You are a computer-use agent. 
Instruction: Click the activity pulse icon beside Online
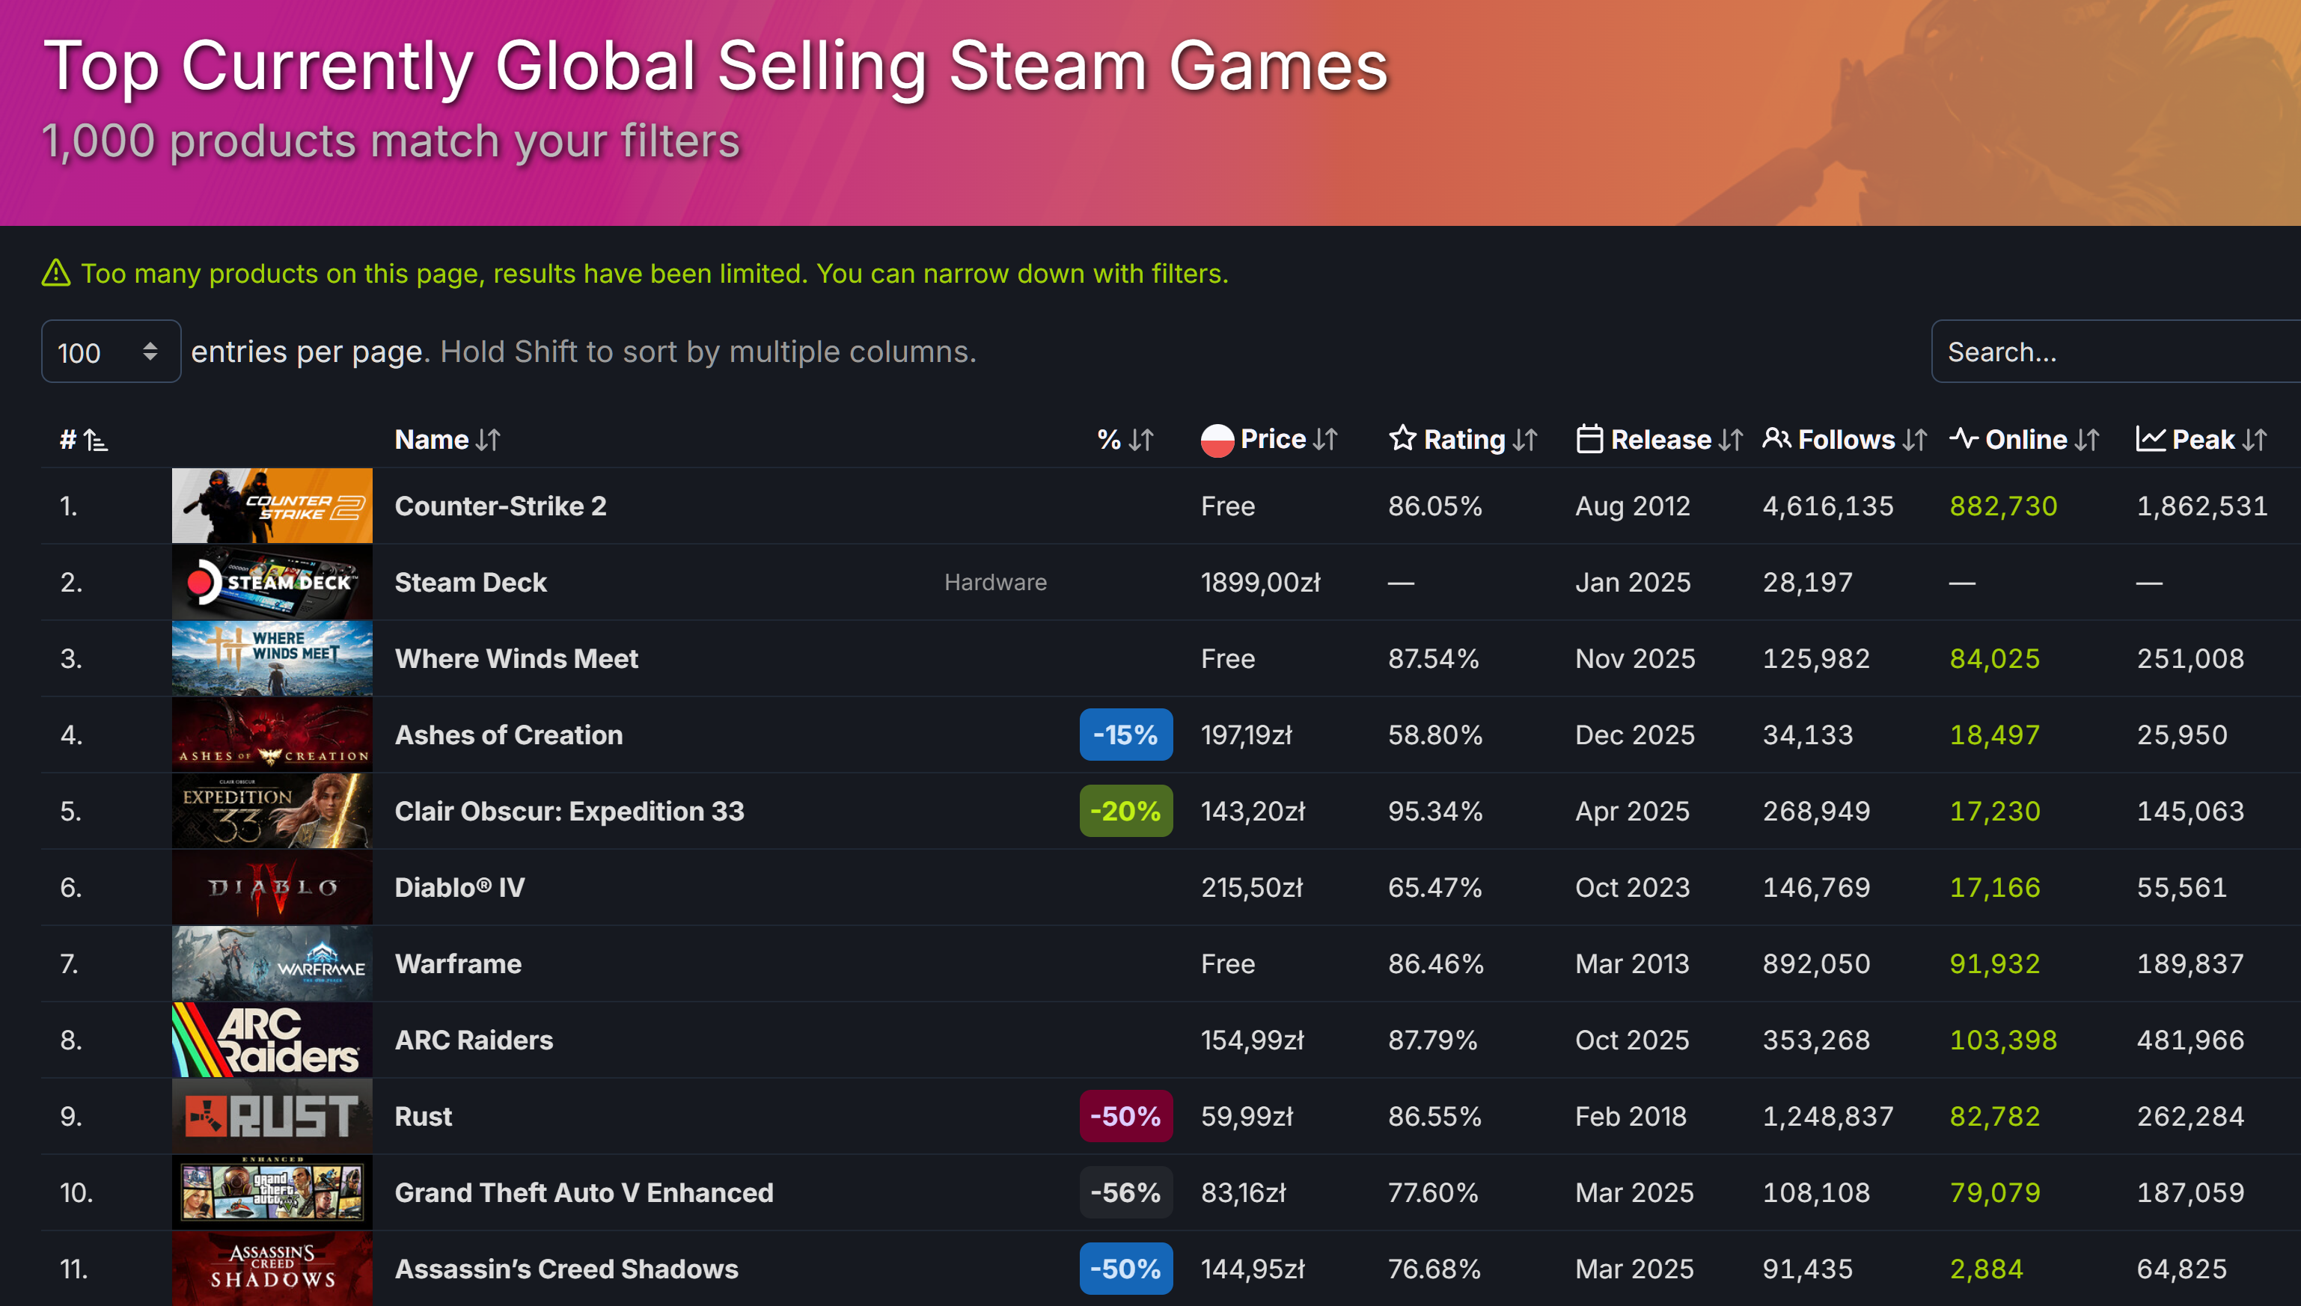[1964, 440]
